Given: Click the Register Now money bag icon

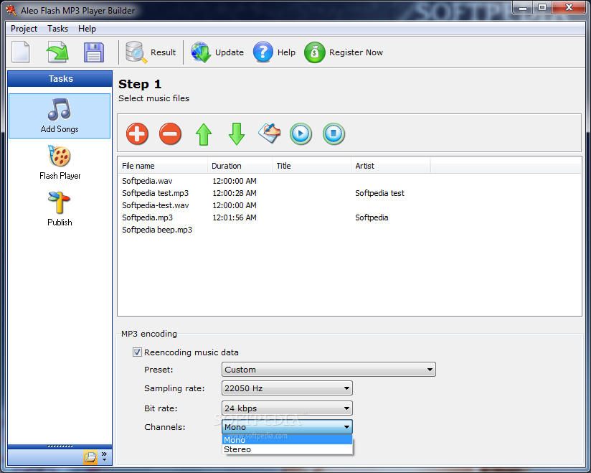Looking at the screenshot, I should (314, 52).
